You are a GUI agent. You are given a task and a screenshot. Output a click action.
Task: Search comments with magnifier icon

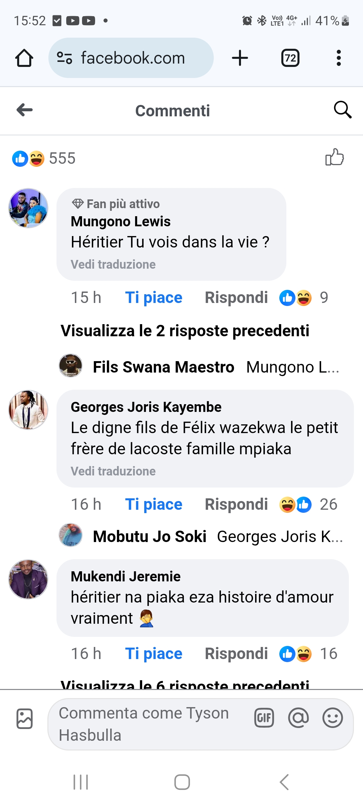click(342, 110)
